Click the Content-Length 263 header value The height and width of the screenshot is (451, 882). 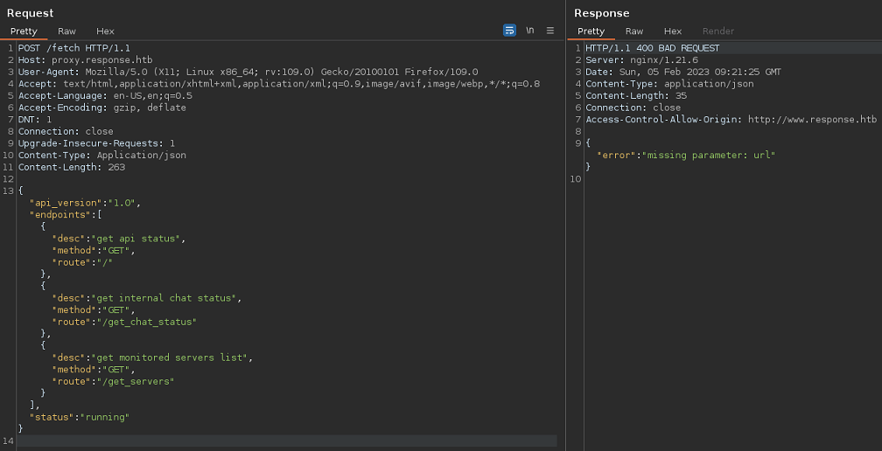click(116, 167)
